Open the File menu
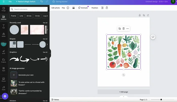 10,2
